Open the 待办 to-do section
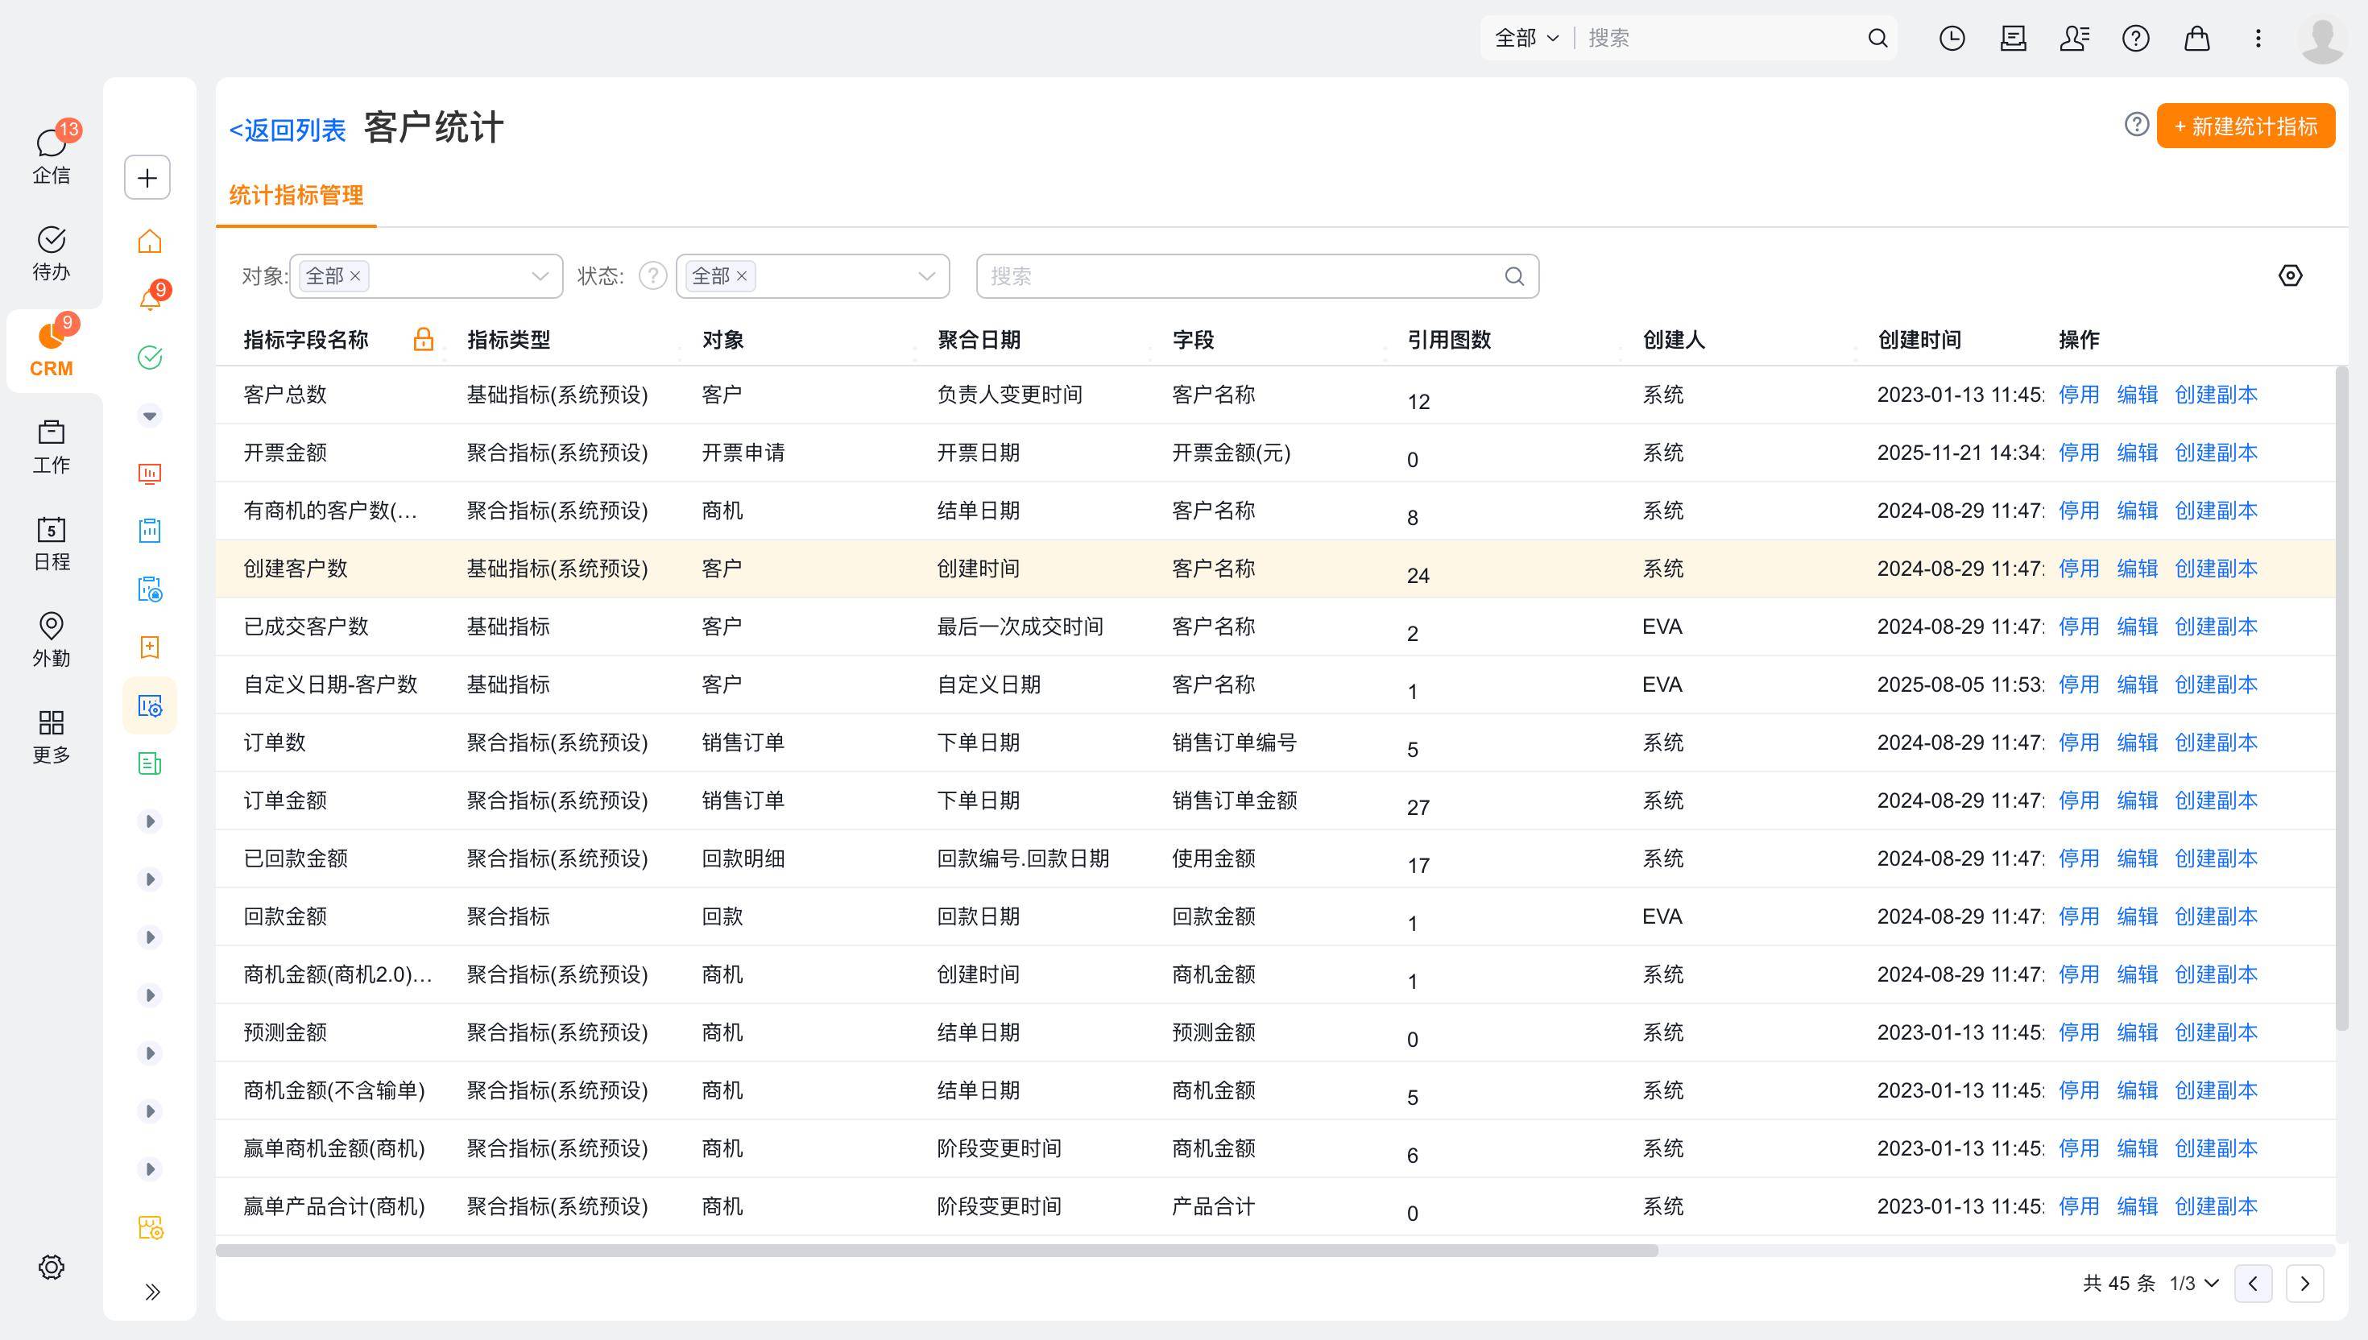2368x1340 pixels. click(52, 252)
